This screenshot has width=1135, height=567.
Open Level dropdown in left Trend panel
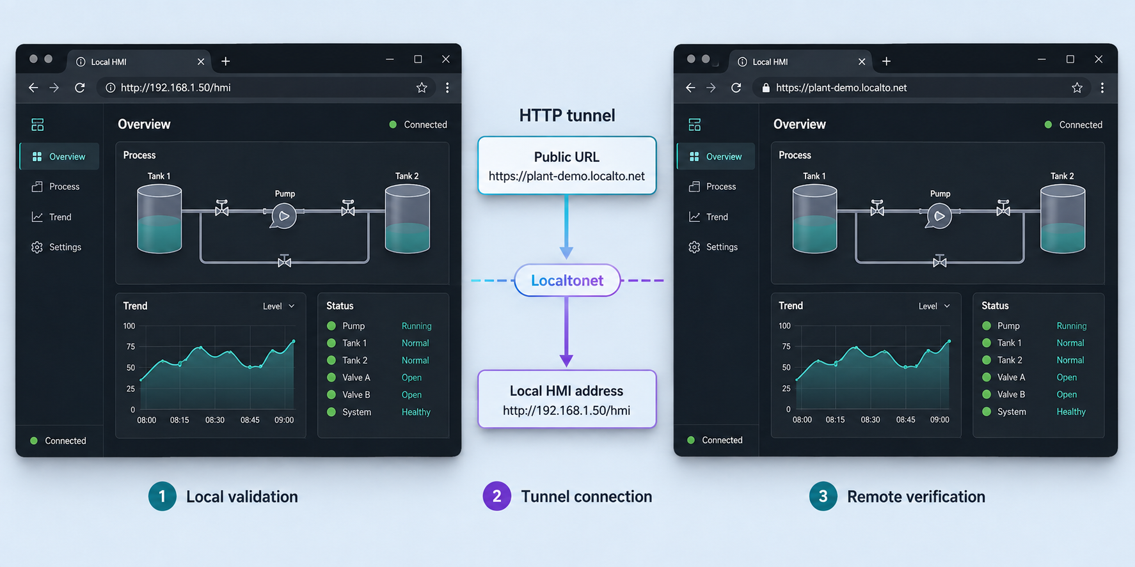pyautogui.click(x=279, y=306)
